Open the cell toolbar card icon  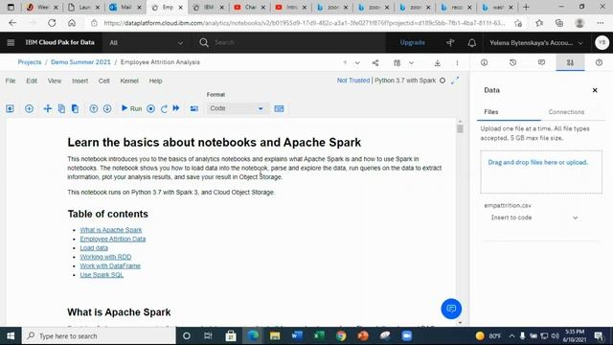coord(193,108)
